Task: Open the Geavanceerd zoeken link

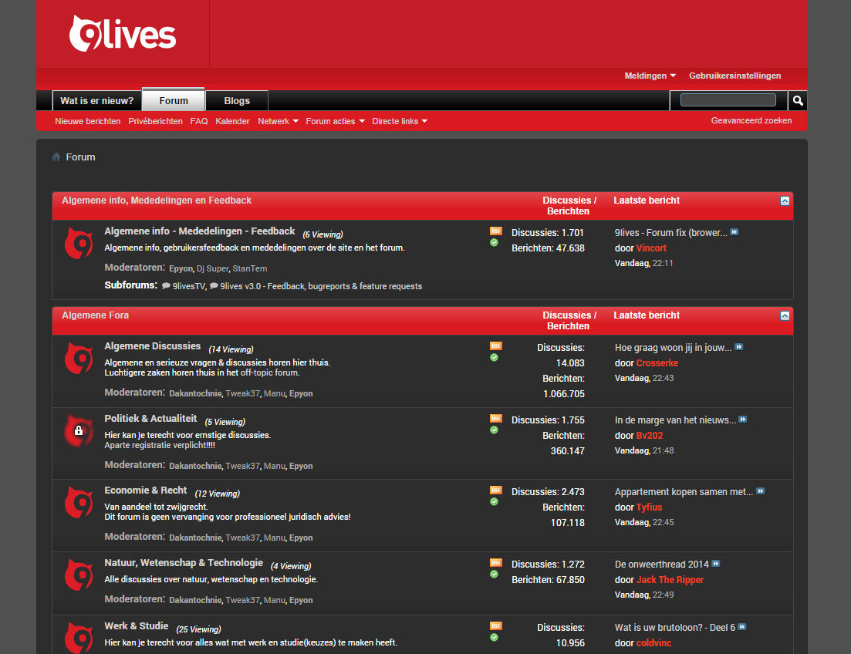Action: (x=751, y=120)
